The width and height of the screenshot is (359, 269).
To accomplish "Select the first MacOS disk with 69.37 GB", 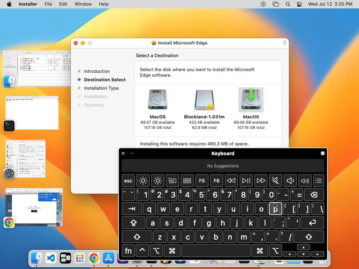I will click(157, 109).
